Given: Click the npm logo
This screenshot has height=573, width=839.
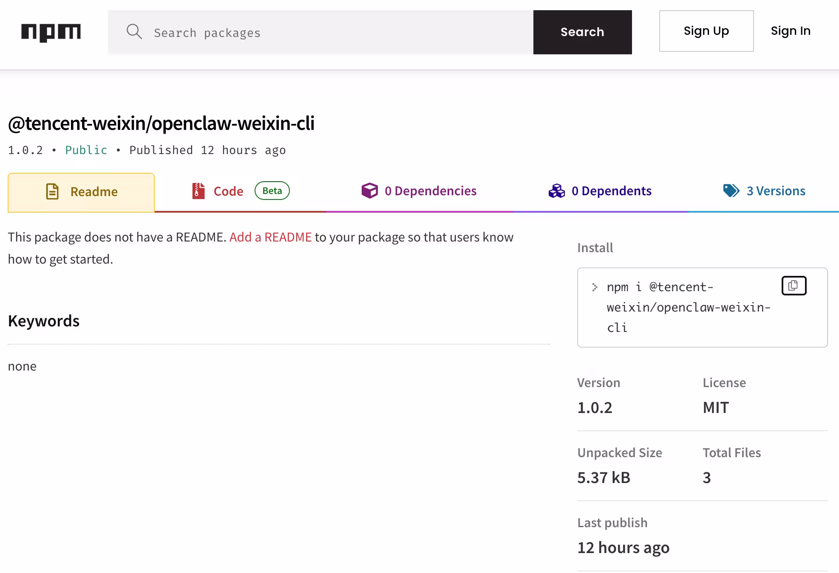Looking at the screenshot, I should [x=51, y=31].
